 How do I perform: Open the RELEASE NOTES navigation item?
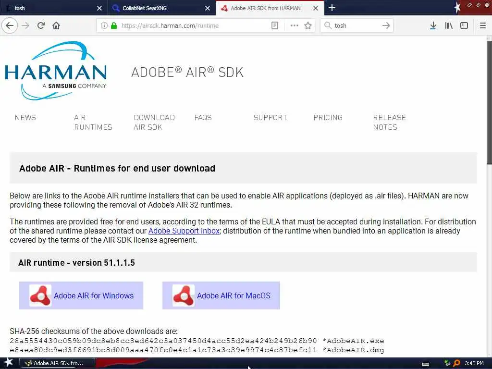click(x=389, y=123)
